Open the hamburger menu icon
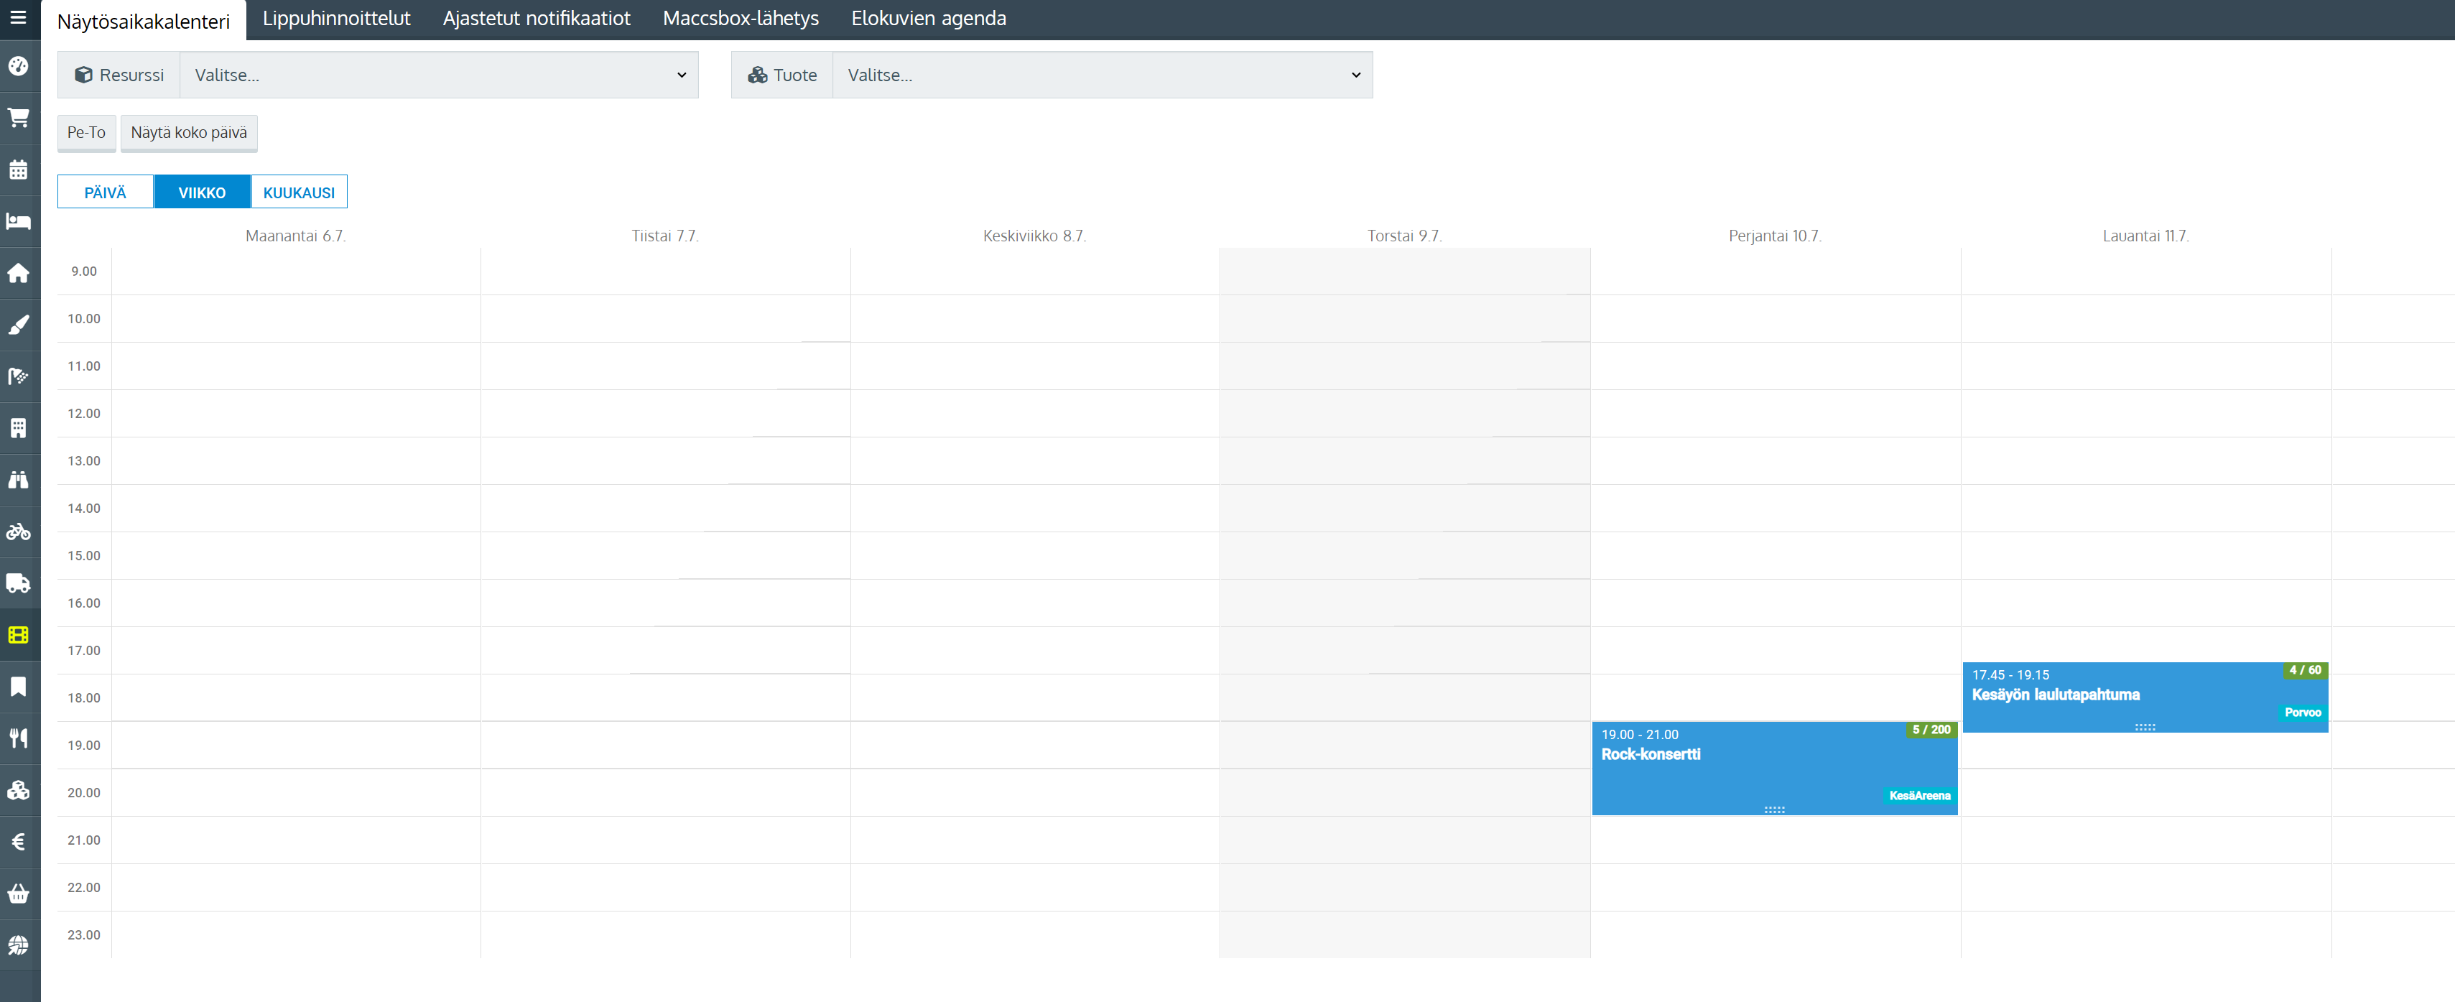2455x1002 pixels. click(x=18, y=18)
